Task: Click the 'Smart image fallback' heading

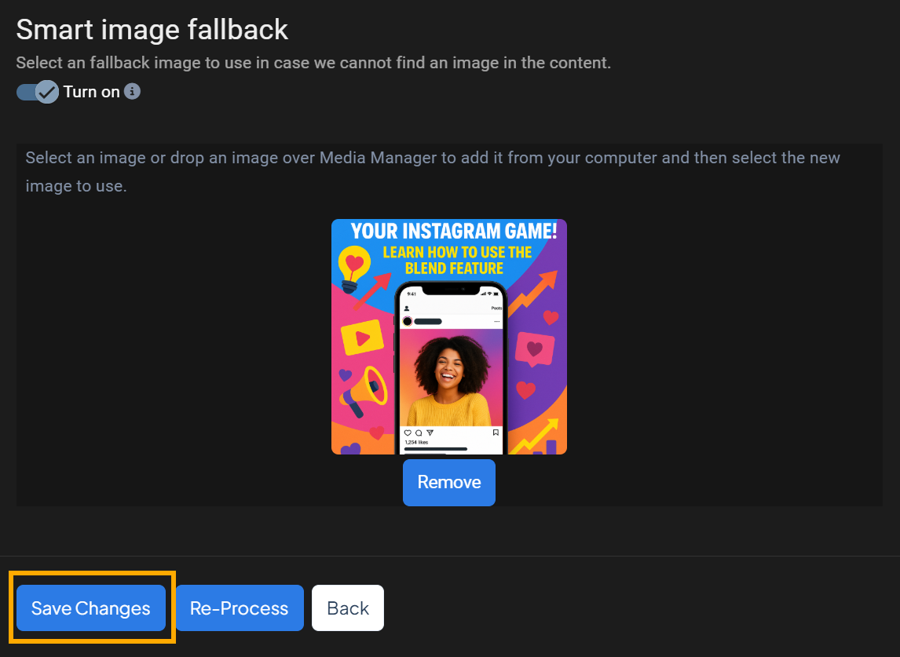Action: point(152,30)
